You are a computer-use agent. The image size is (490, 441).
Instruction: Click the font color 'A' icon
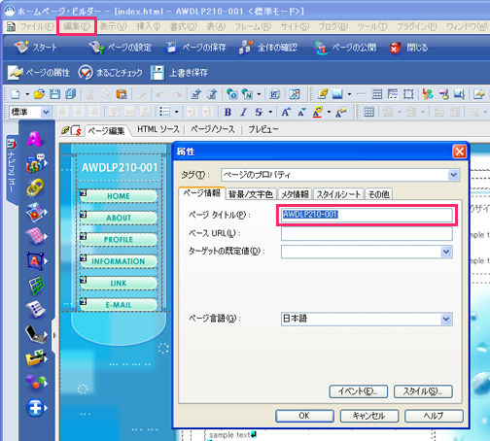coord(318,112)
